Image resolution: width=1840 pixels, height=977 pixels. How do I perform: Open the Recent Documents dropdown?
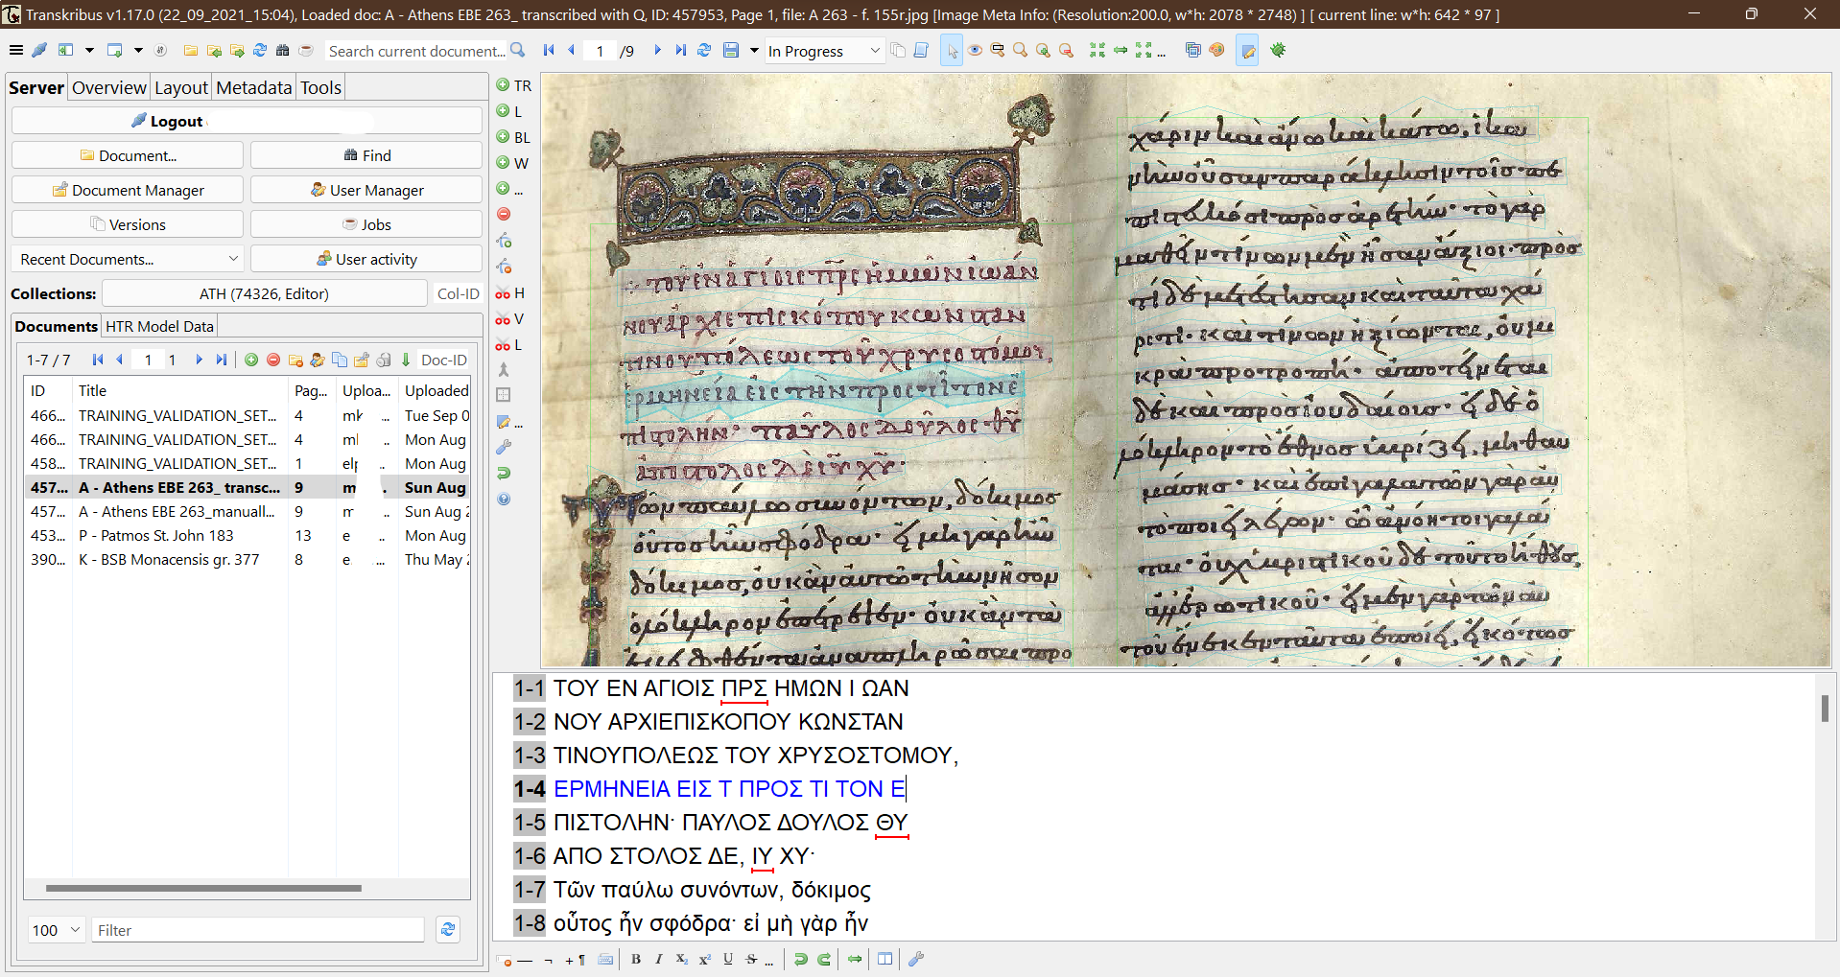[x=127, y=259]
